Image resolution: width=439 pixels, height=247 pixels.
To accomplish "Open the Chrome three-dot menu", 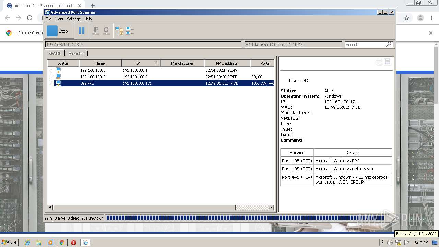I will pos(432,18).
